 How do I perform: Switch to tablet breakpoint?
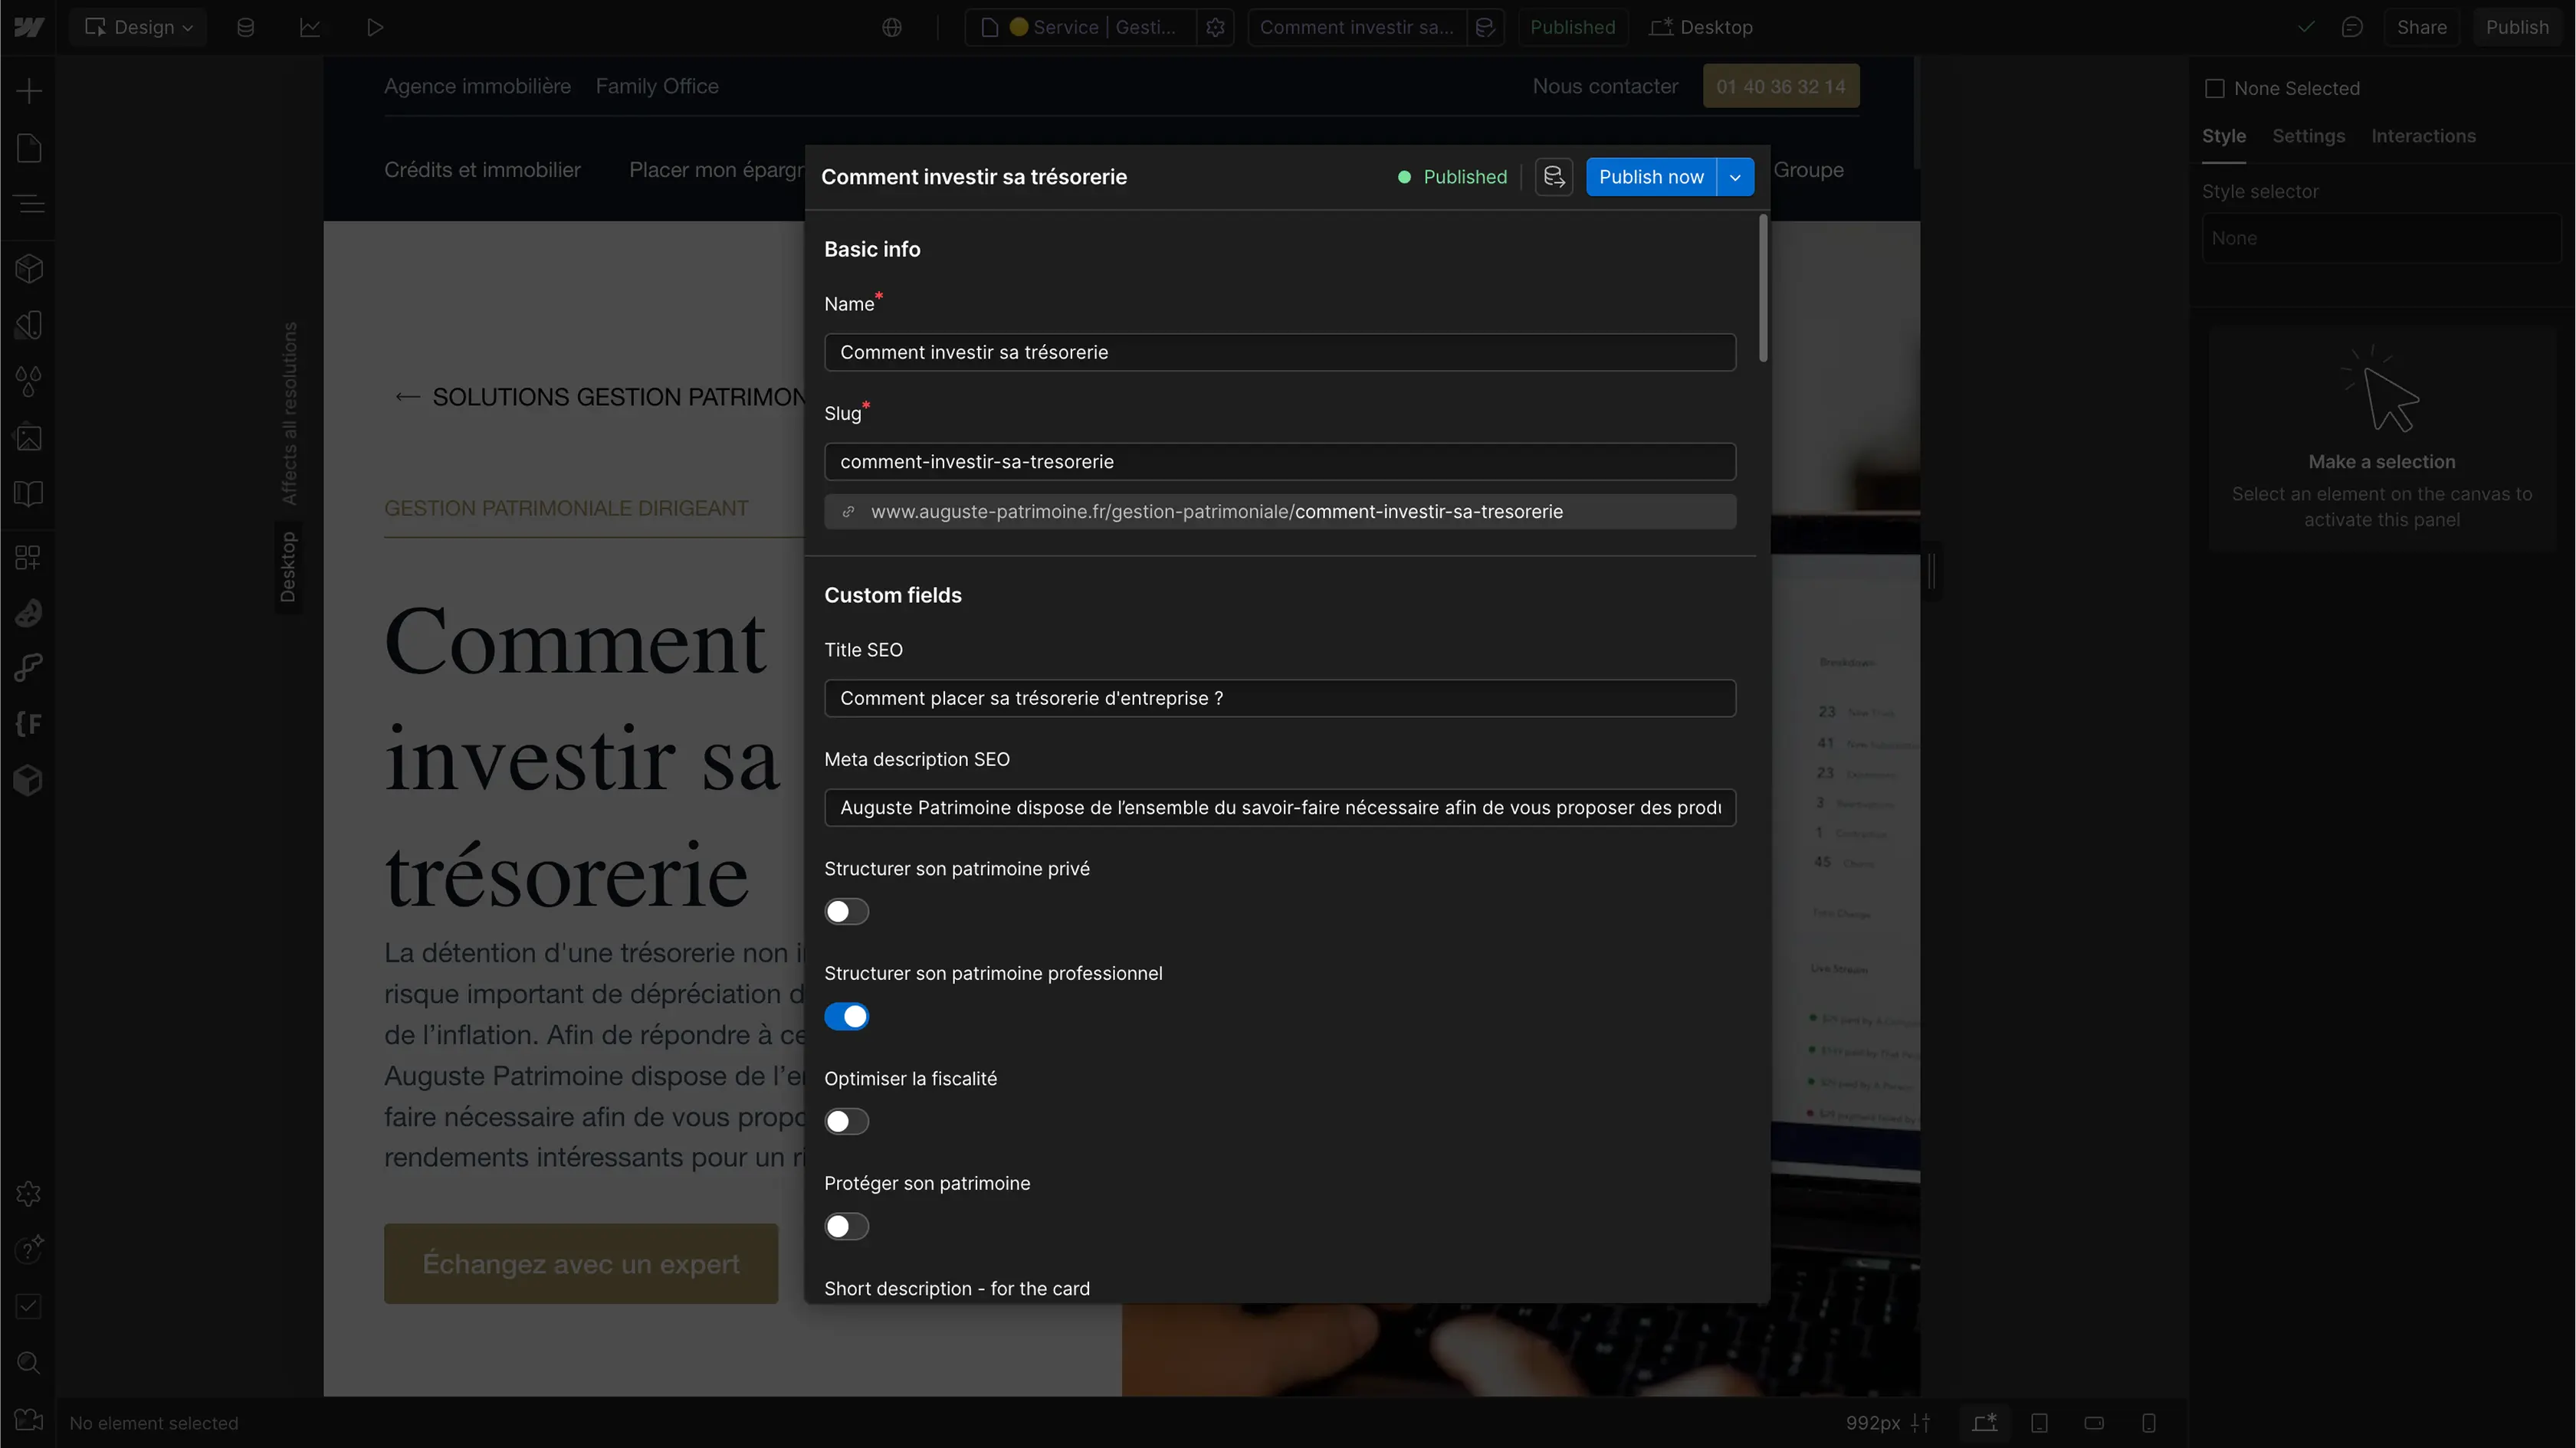point(2039,1423)
